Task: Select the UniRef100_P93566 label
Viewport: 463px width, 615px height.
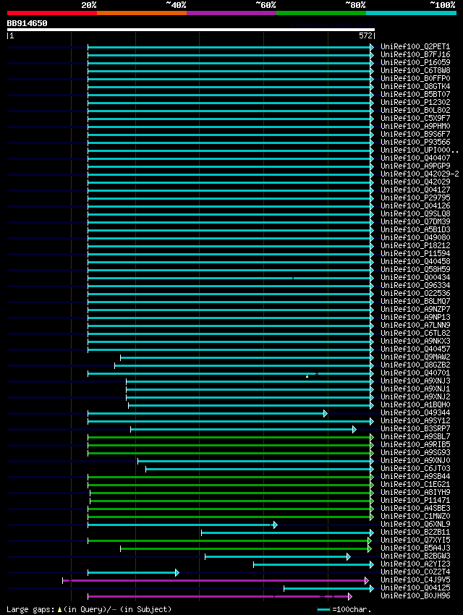Action: pos(415,142)
